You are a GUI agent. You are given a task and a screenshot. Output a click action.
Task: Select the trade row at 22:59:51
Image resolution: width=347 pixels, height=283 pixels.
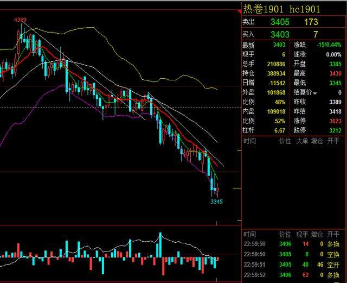292,265
